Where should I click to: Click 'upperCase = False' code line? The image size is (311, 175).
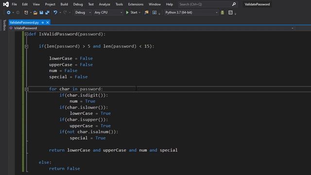pyautogui.click(x=71, y=65)
